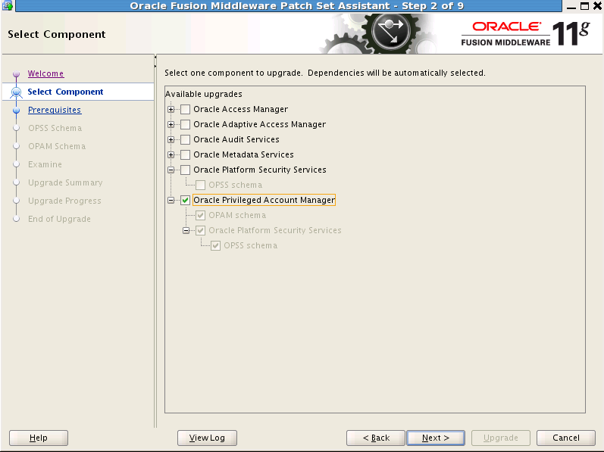Close the Patch Set Assistant window
Image resolution: width=604 pixels, height=452 pixels.
(x=597, y=6)
